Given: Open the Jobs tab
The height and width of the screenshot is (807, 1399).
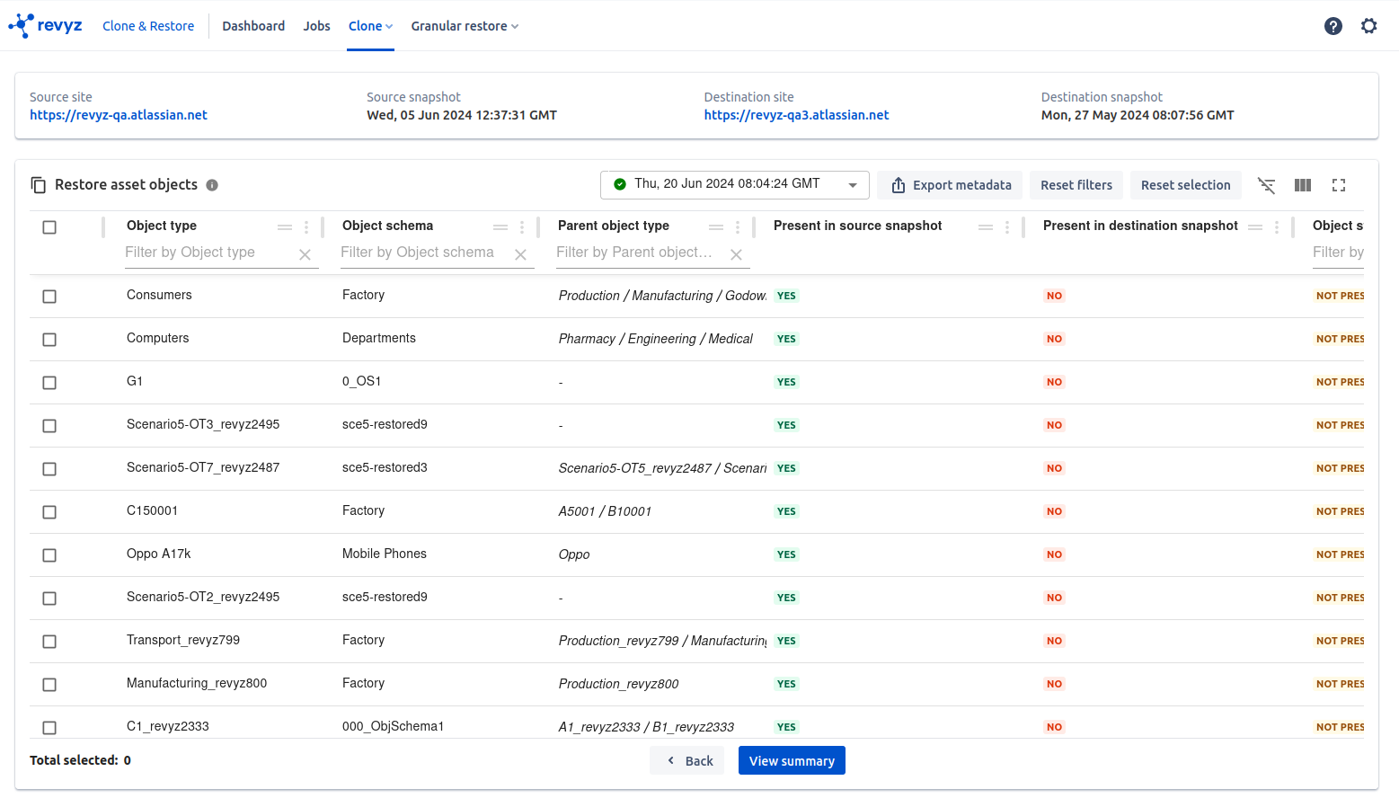Looking at the screenshot, I should pyautogui.click(x=316, y=26).
